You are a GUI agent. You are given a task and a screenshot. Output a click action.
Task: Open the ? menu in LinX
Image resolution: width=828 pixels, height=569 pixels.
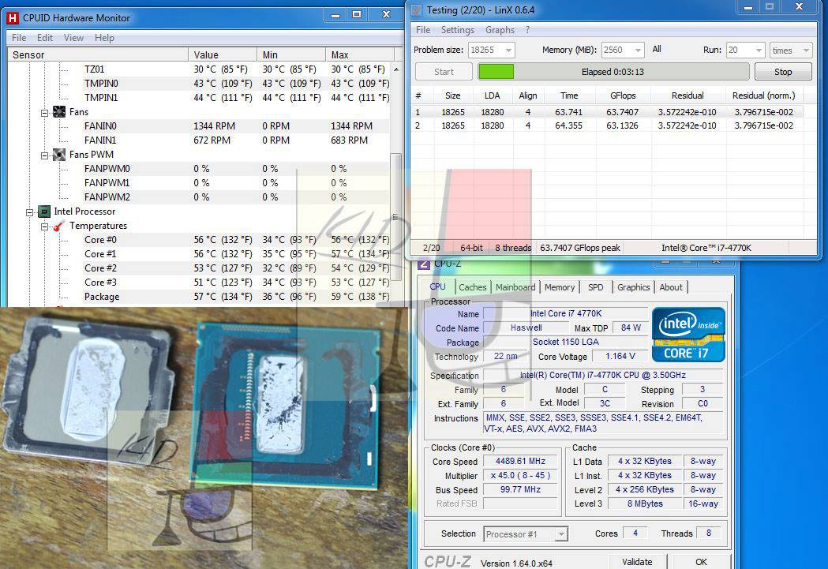coord(527,30)
